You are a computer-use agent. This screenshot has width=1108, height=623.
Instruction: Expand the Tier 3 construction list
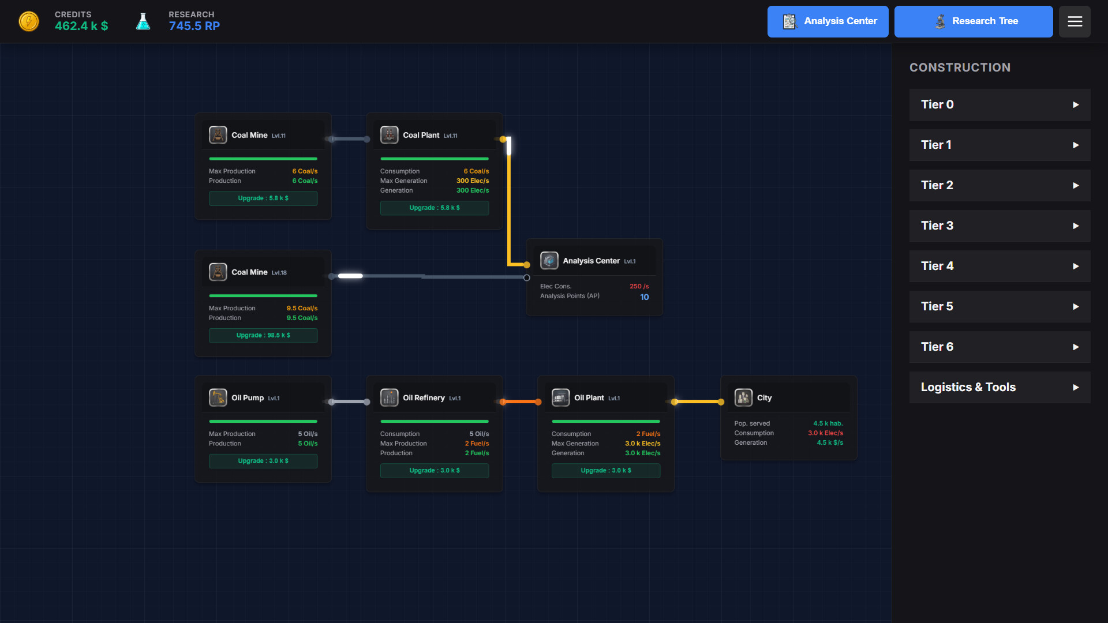[x=1000, y=226]
